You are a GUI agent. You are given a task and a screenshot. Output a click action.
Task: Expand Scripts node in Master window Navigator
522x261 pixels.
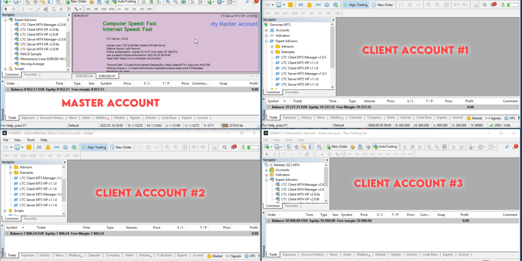coord(5,68)
